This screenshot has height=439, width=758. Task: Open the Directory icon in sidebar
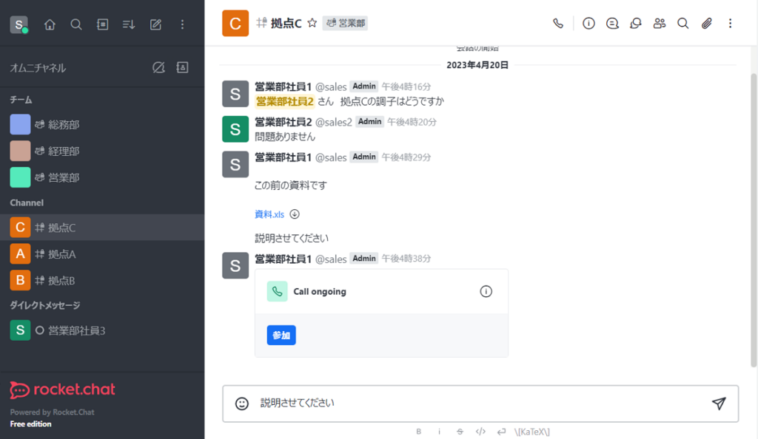(x=103, y=24)
